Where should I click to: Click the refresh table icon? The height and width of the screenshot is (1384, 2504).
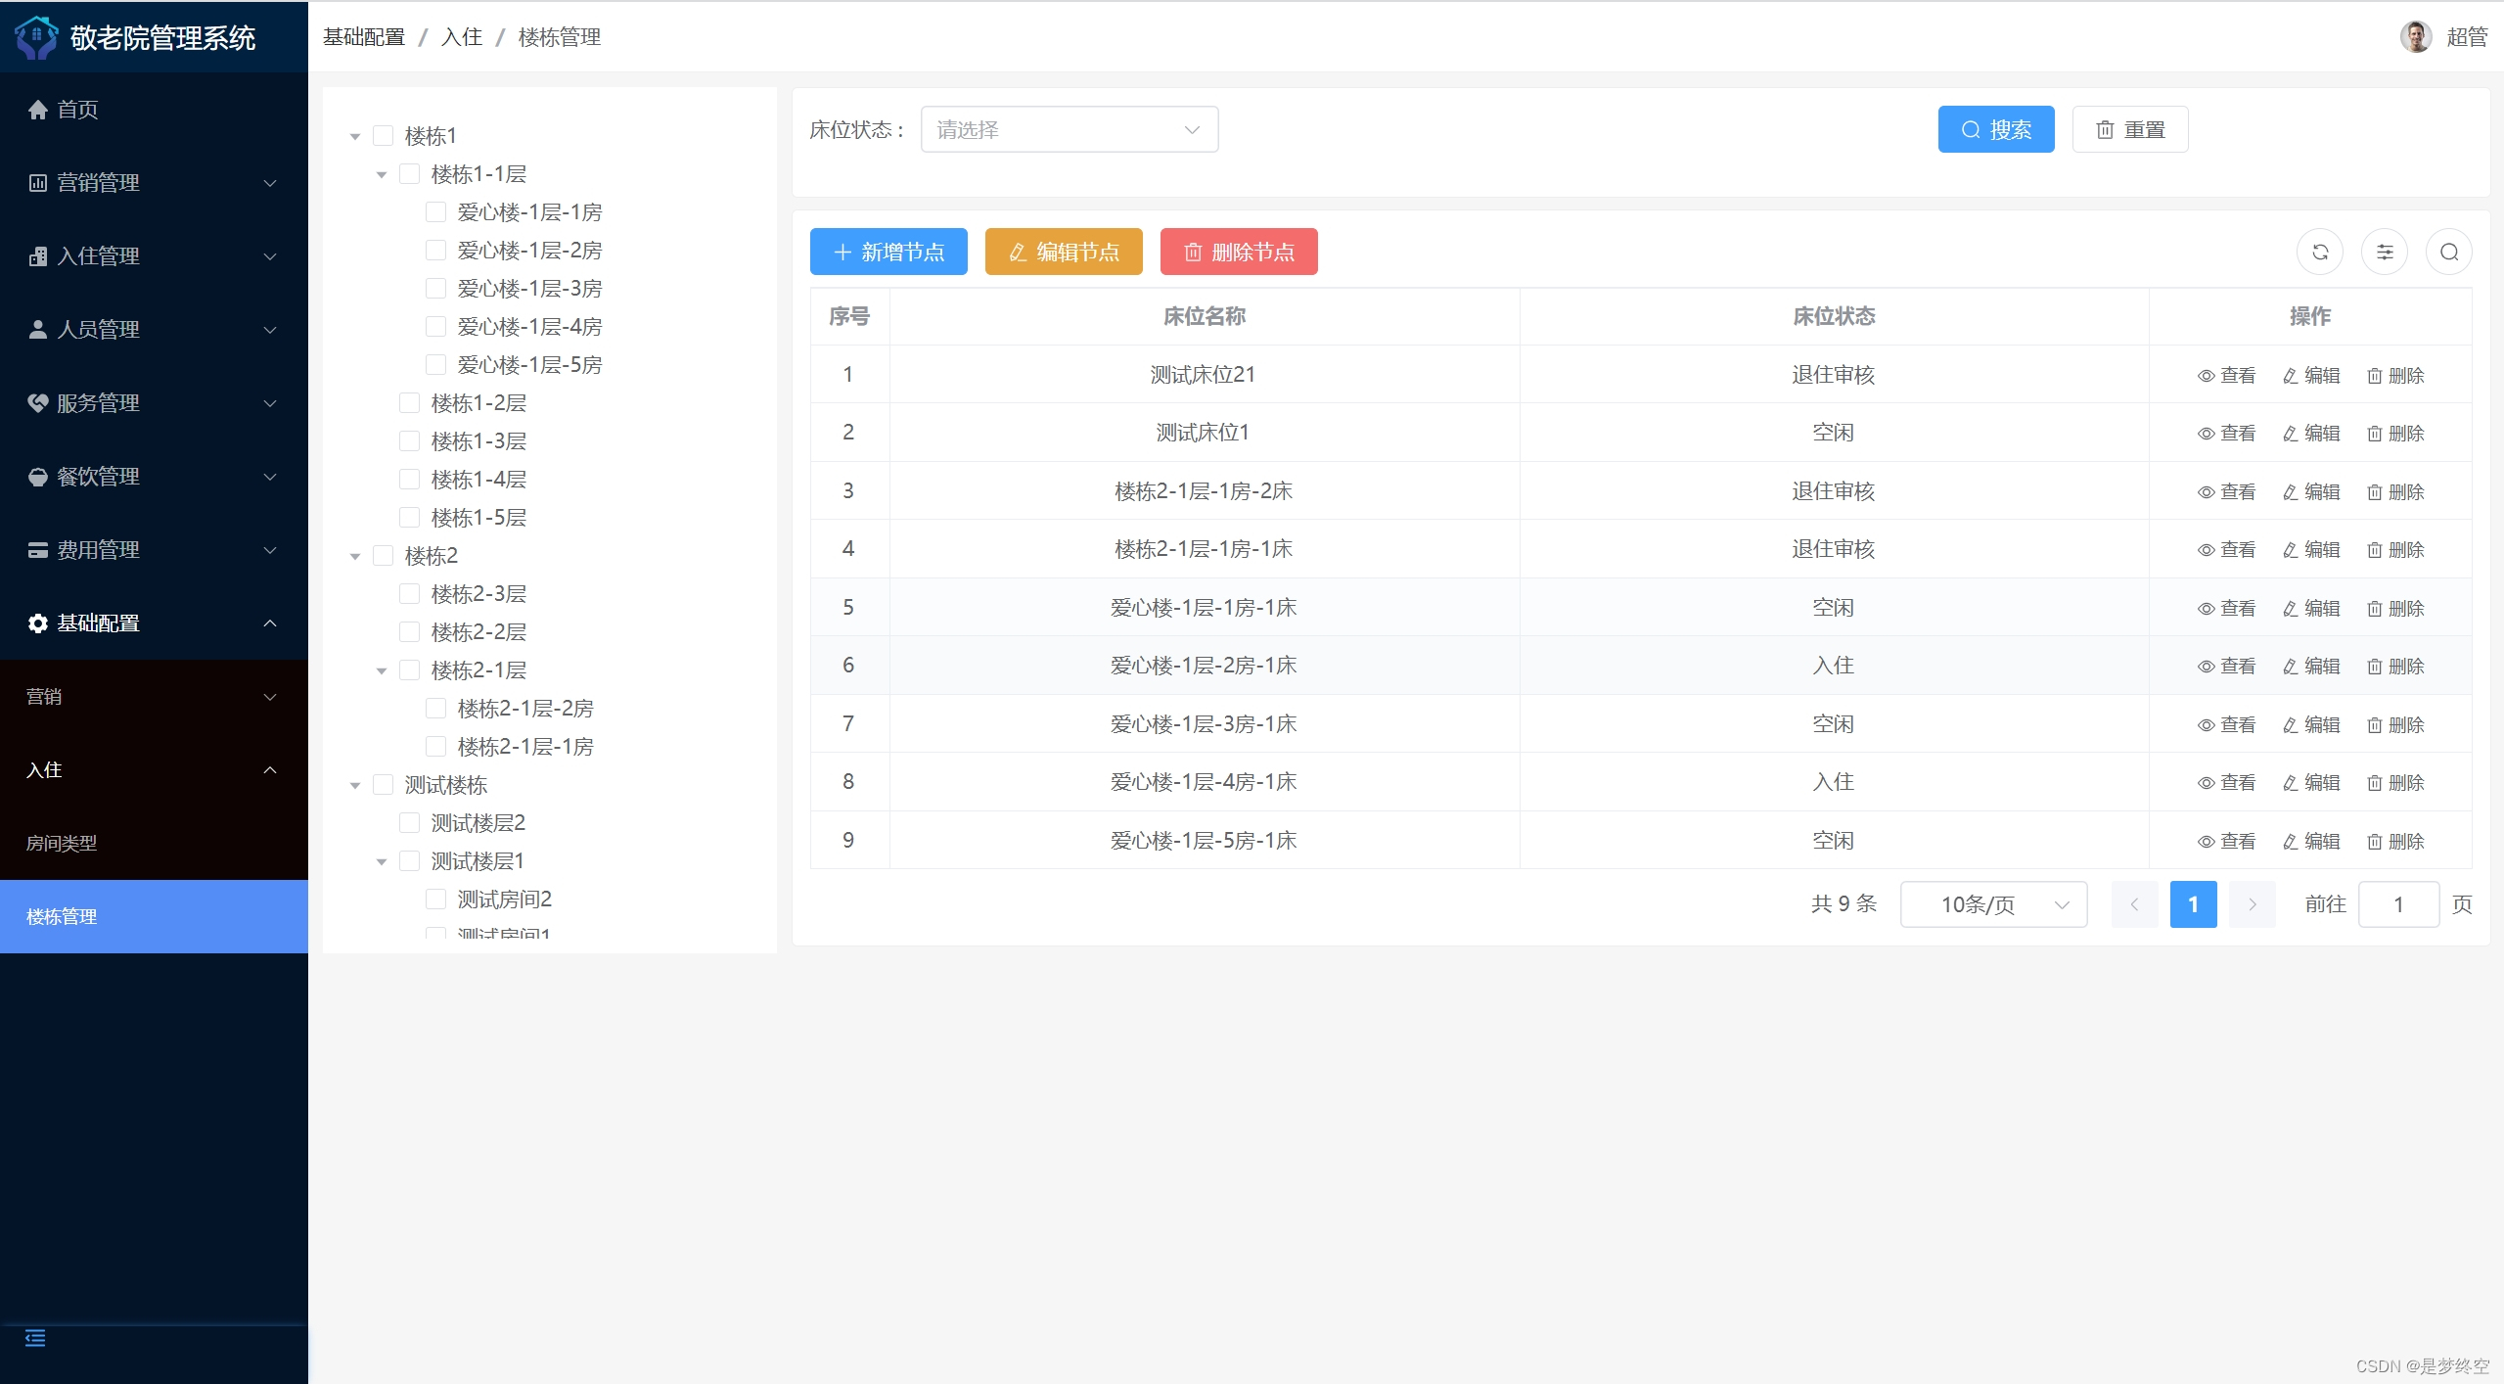(2319, 253)
